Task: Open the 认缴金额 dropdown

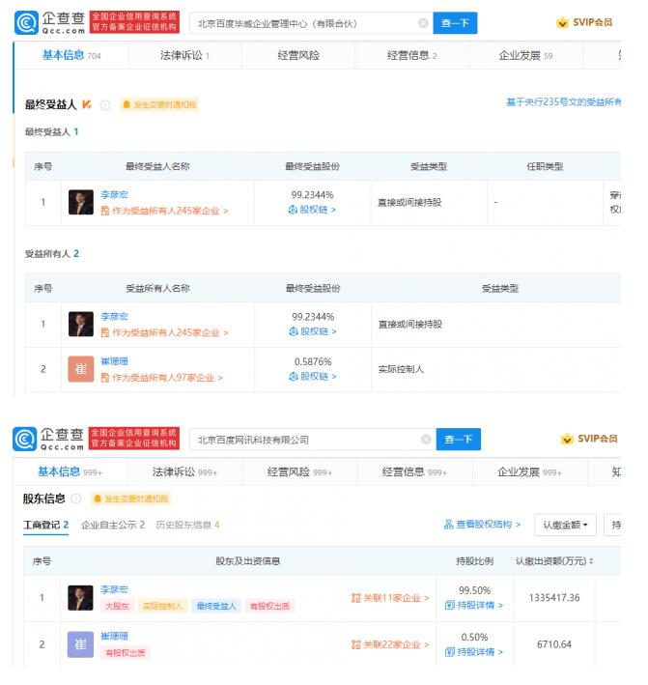Action: pos(565,525)
